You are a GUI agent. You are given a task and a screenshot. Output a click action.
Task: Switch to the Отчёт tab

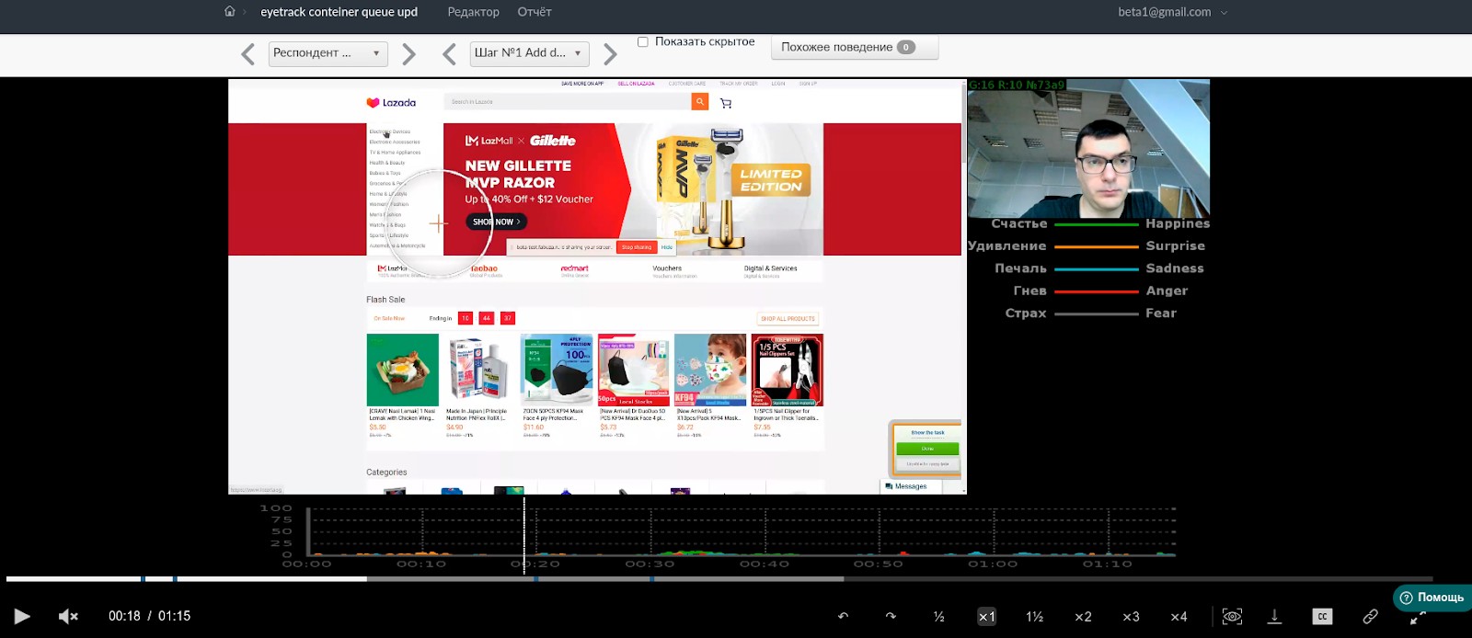click(535, 12)
